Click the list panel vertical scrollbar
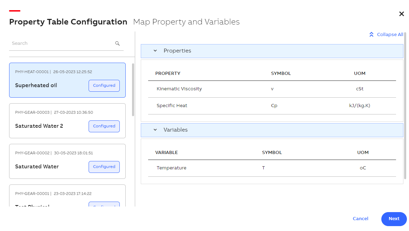 pyautogui.click(x=133, y=90)
